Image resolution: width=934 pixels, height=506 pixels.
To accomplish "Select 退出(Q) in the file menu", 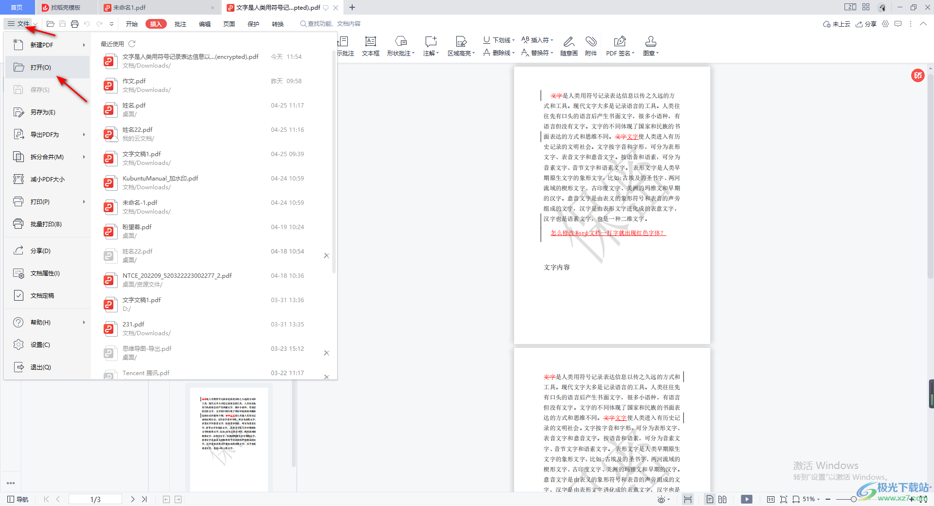I will (47, 367).
